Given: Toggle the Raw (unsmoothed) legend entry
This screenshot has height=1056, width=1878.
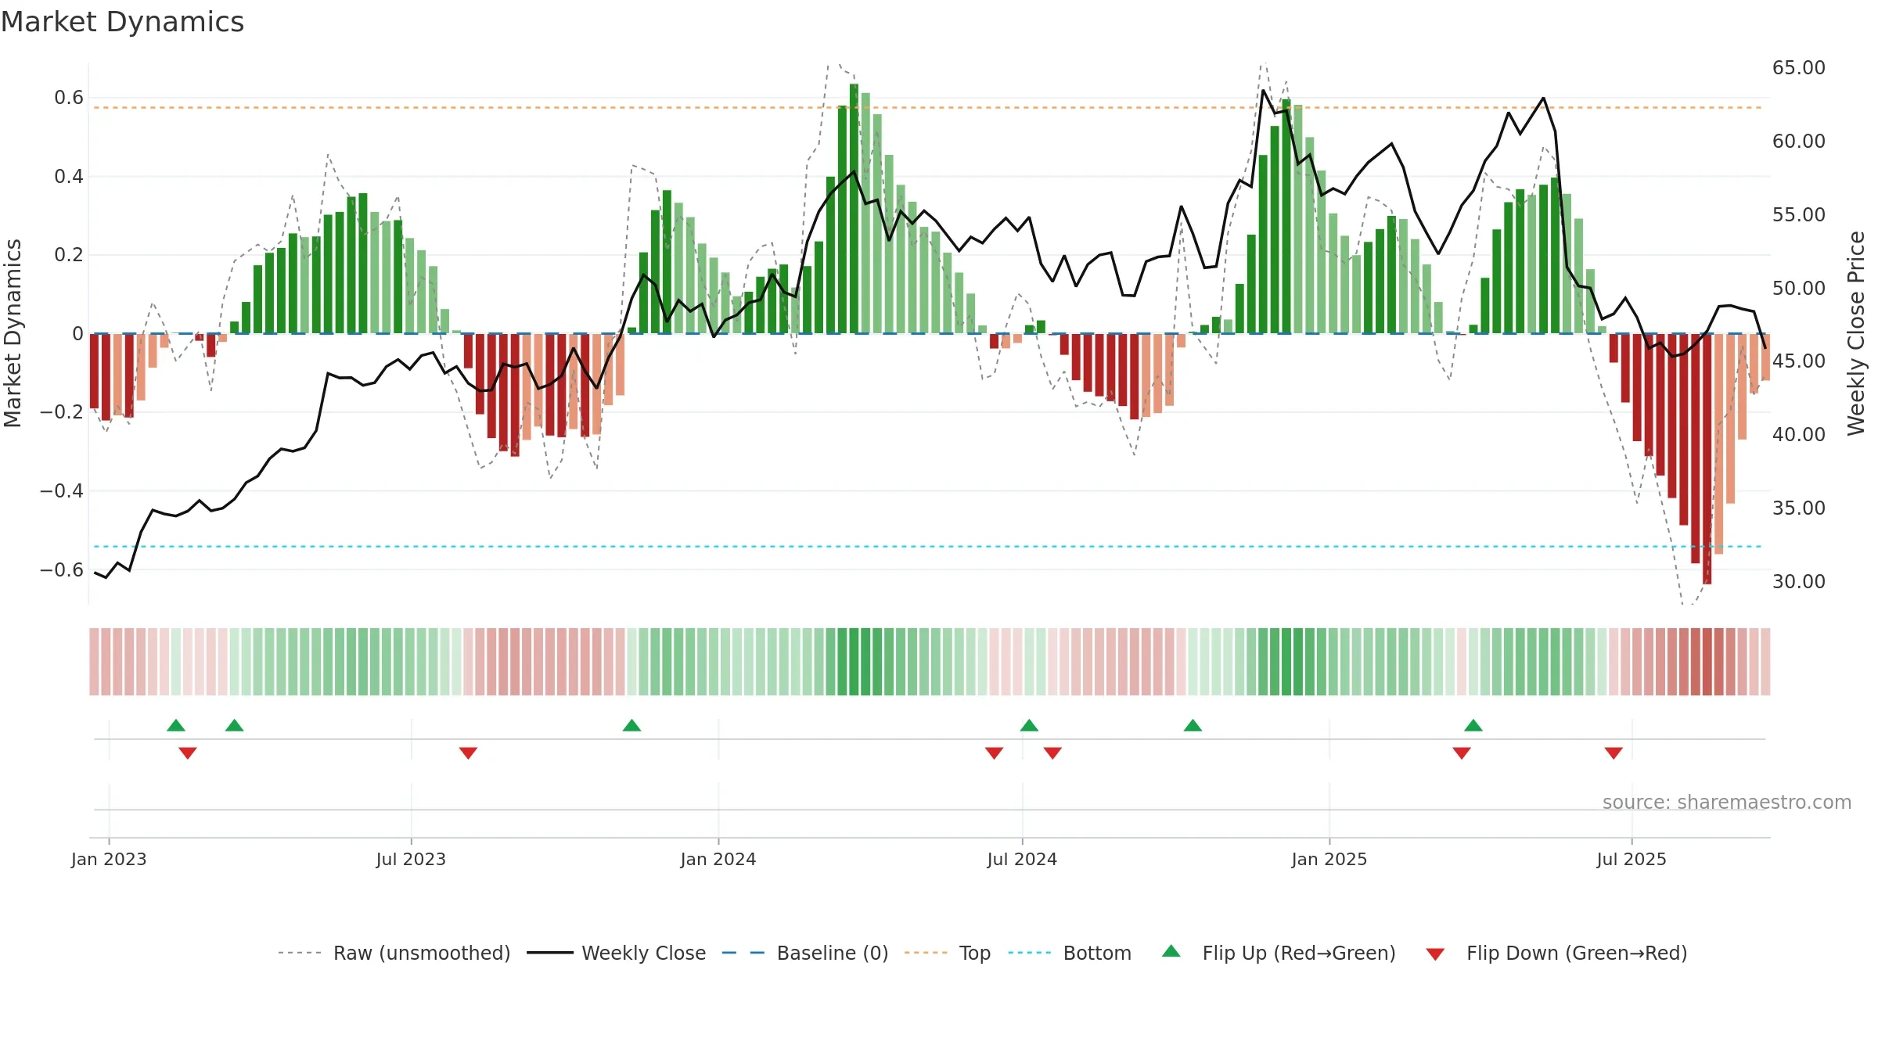Looking at the screenshot, I should point(422,953).
